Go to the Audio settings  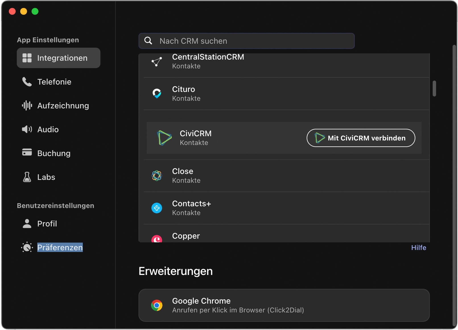[59, 129]
